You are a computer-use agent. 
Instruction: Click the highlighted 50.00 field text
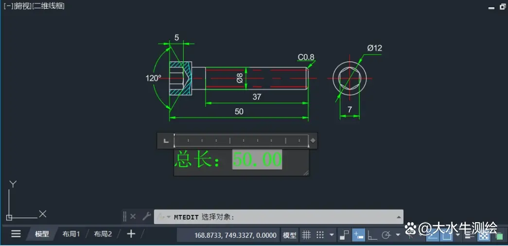tap(257, 159)
